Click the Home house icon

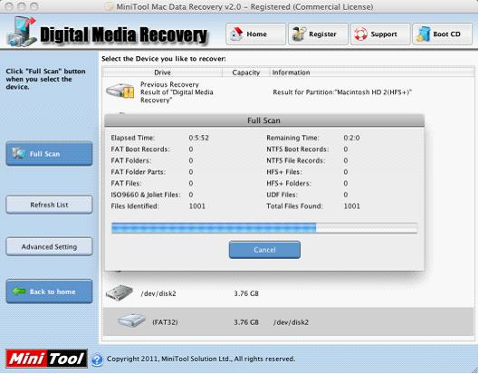click(236, 34)
